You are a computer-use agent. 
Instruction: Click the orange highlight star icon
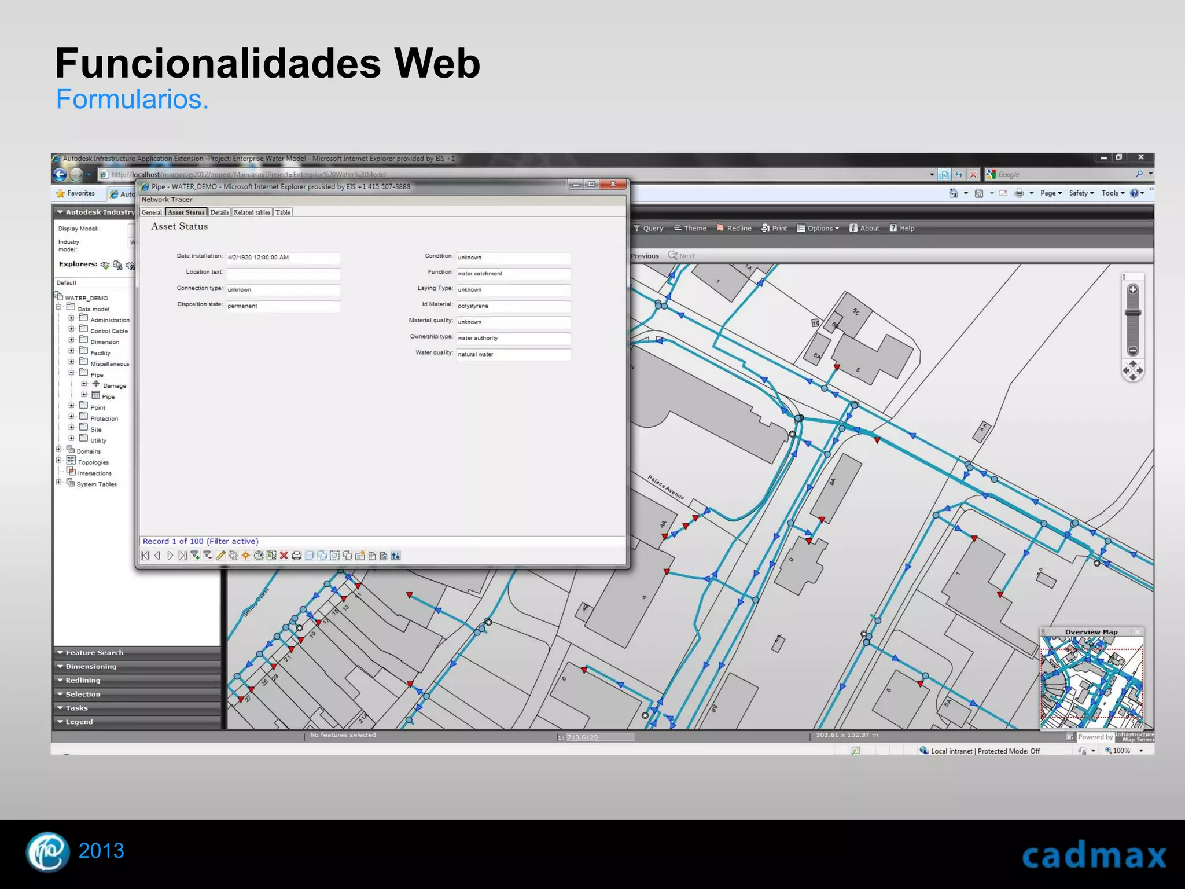click(x=246, y=556)
